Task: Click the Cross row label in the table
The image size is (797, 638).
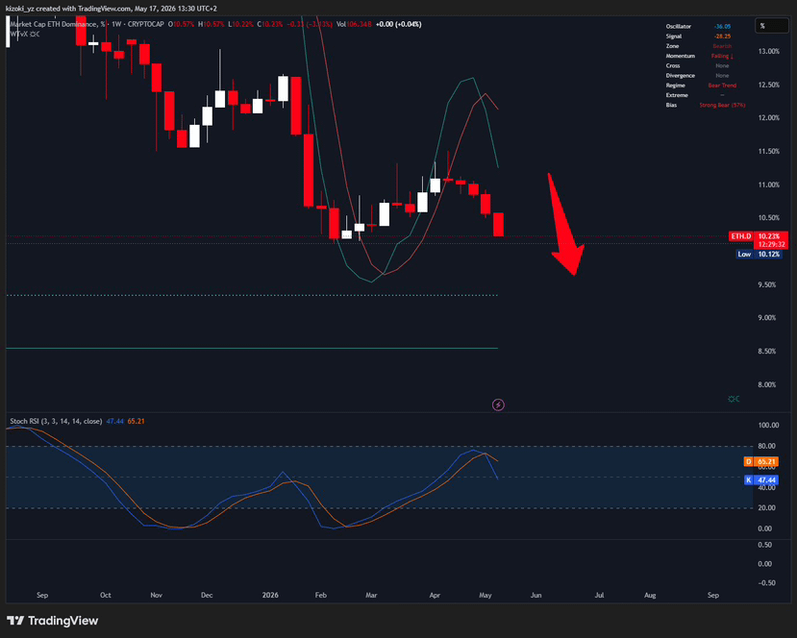Action: pyautogui.click(x=673, y=66)
